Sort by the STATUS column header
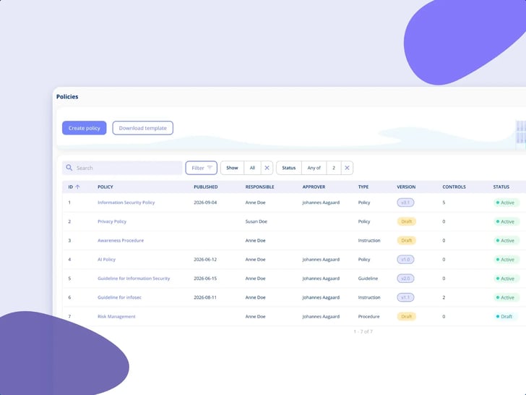526x395 pixels. (501, 187)
